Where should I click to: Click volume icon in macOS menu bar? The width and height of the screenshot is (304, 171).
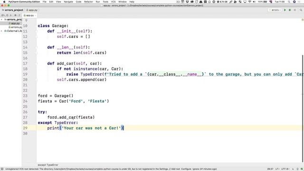click(254, 1)
